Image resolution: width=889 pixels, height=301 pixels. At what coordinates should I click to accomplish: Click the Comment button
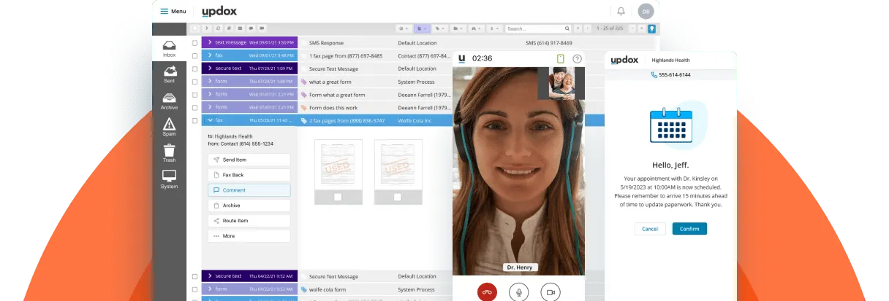click(x=249, y=190)
